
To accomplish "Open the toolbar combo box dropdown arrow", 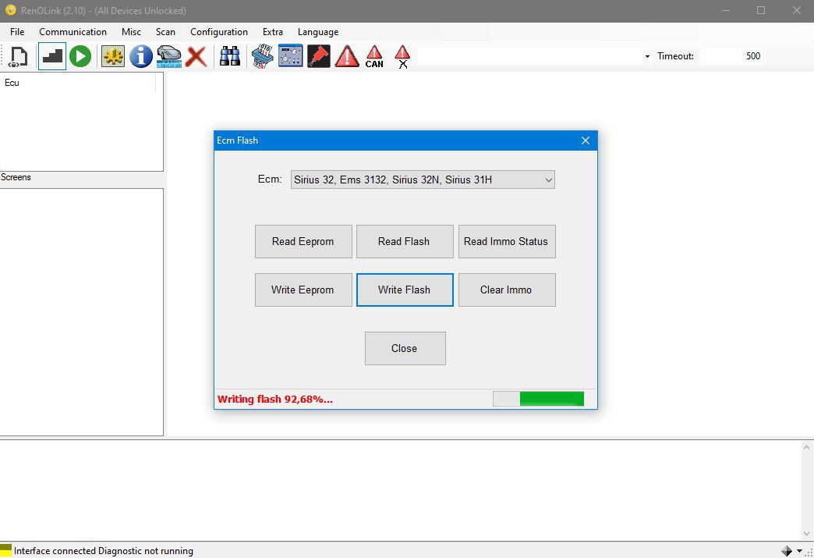I will pyautogui.click(x=647, y=57).
